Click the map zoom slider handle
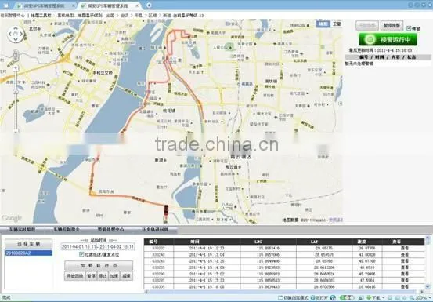Viewport: 433px width, 302px height. 16,92
